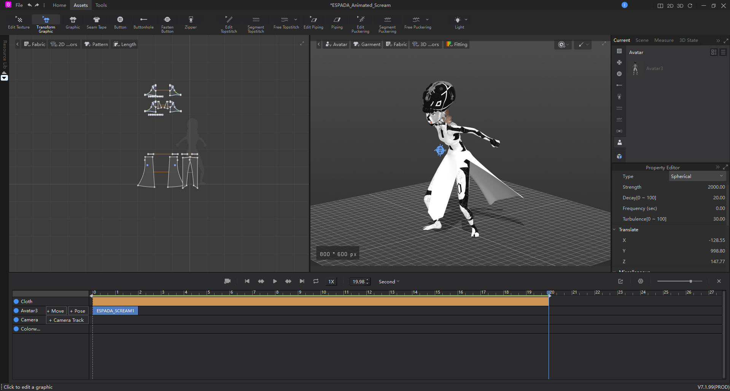This screenshot has width=730, height=391.
Task: Click the timeline record camera icon
Action: pos(227,281)
